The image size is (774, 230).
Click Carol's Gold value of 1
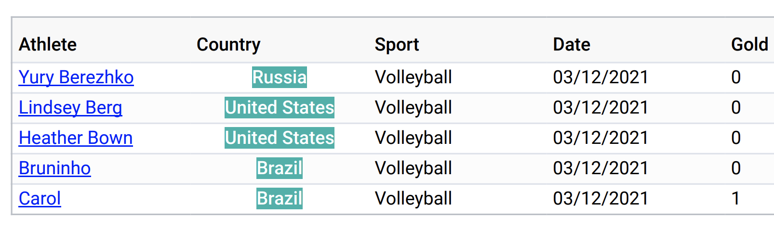736,199
